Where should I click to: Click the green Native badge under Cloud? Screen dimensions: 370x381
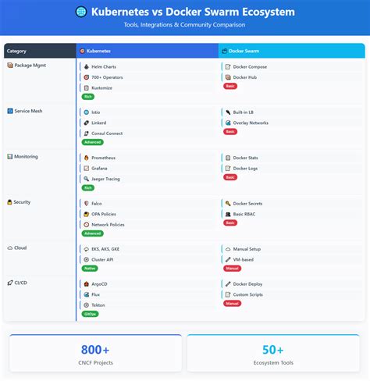(x=90, y=269)
